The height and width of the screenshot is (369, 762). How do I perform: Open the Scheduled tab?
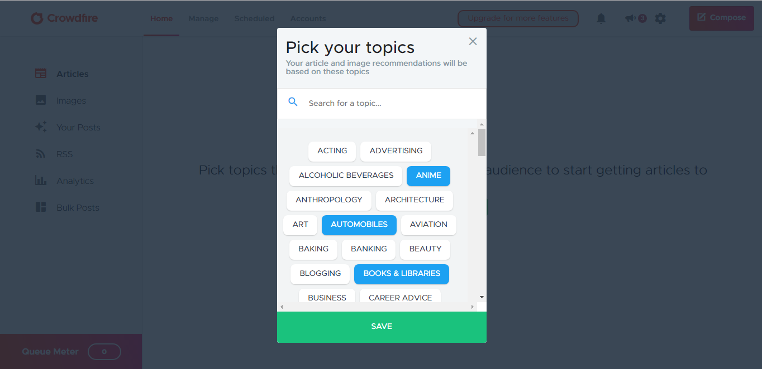click(254, 18)
